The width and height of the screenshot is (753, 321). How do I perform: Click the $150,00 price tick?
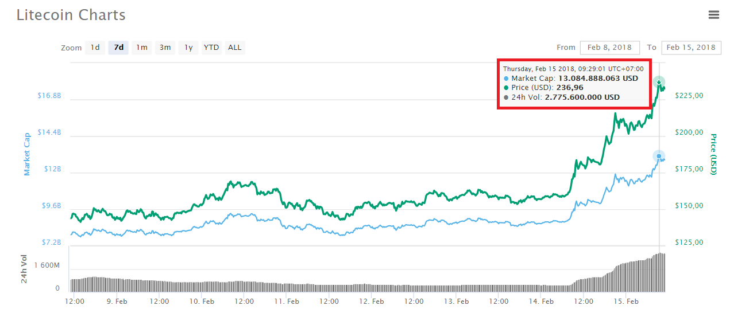click(x=689, y=206)
